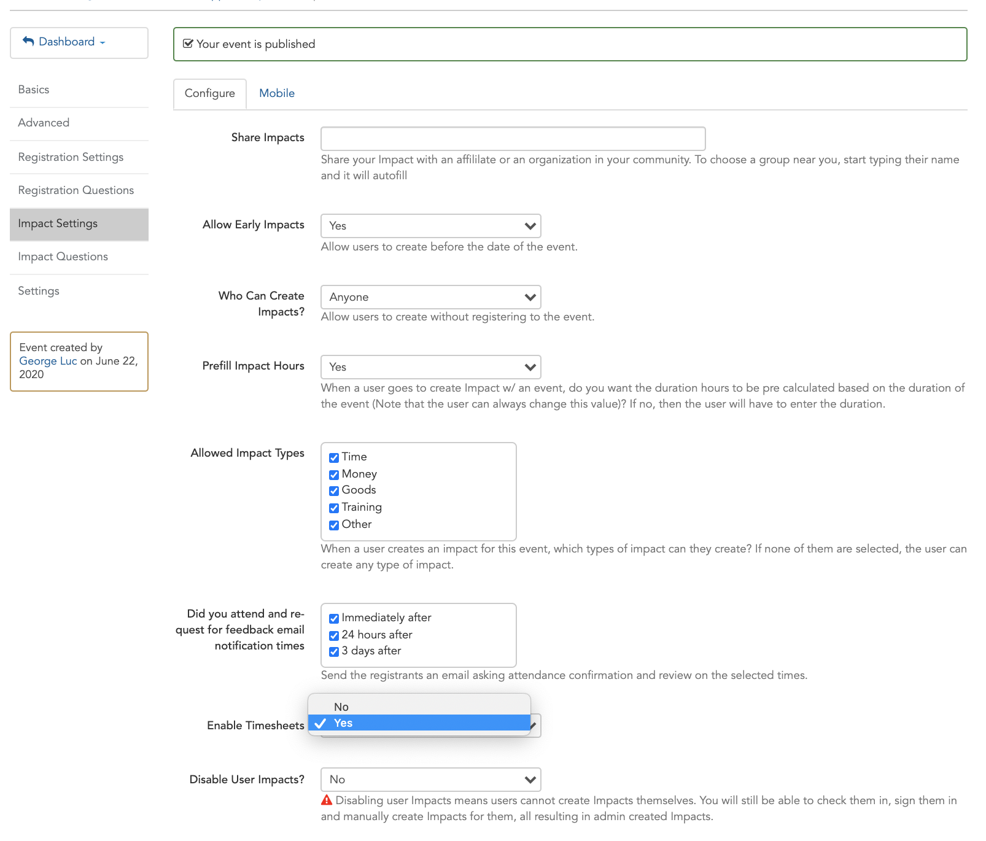The height and width of the screenshot is (841, 986).
Task: Toggle the Goods impact type checkbox
Action: pos(334,490)
